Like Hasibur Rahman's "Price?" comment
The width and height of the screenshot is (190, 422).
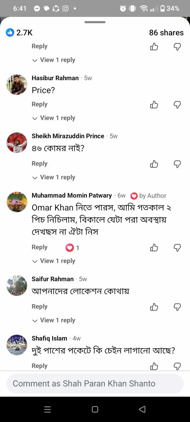pyautogui.click(x=154, y=105)
